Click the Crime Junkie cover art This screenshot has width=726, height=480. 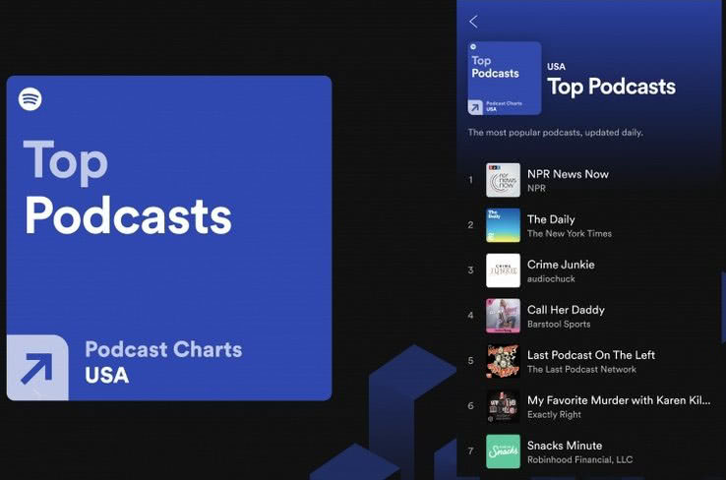point(503,270)
